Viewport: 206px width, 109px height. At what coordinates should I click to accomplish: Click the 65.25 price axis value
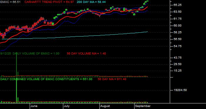[178, 5]
